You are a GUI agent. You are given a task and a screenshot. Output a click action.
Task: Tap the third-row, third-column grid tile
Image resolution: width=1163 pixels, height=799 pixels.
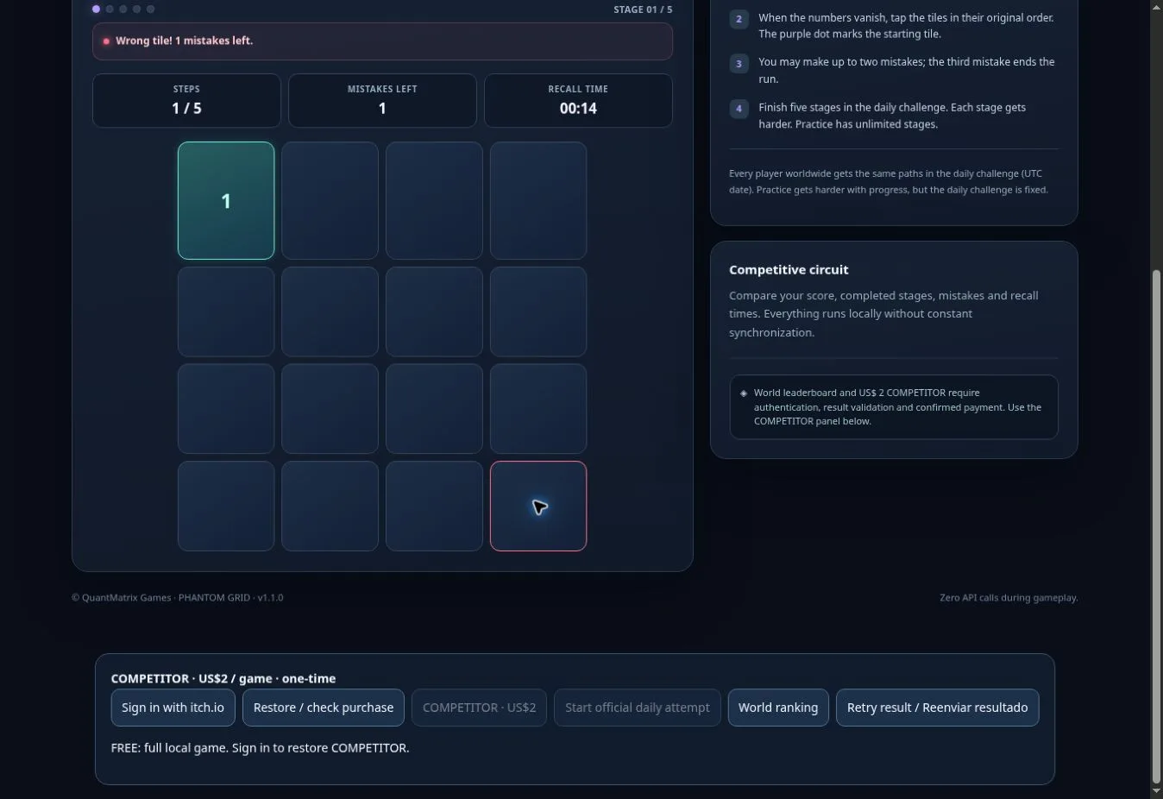point(434,409)
